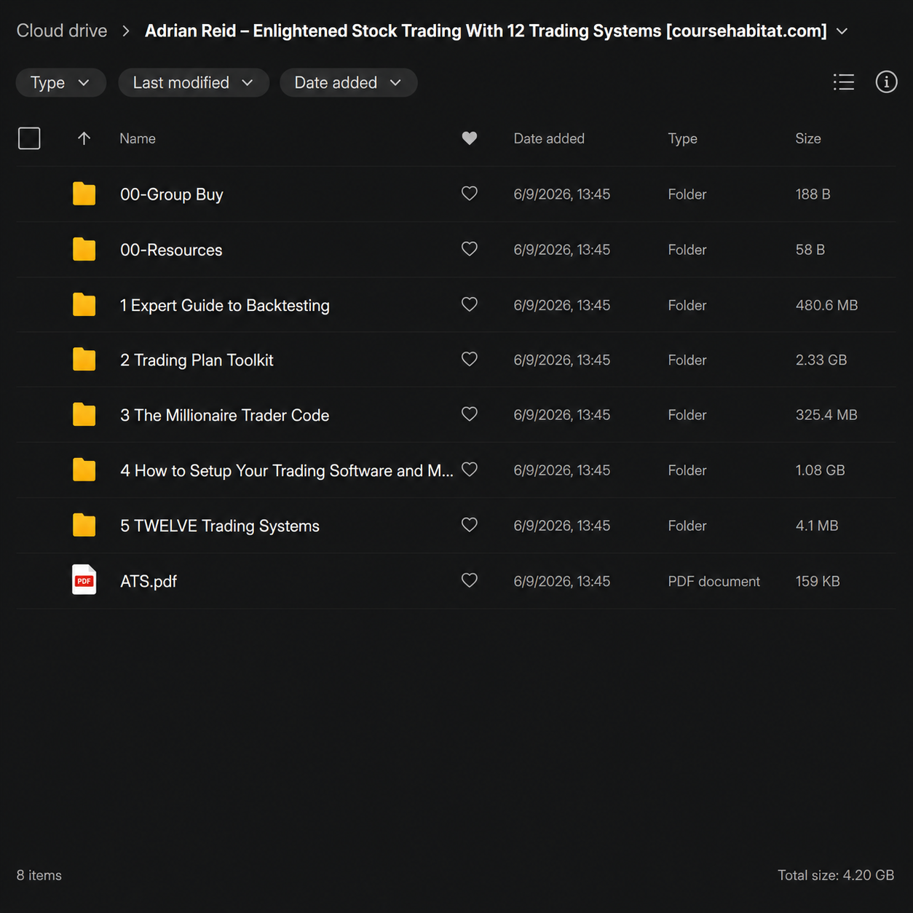913x913 pixels.
Task: Favorite the 00-Group Buy folder
Action: [470, 194]
